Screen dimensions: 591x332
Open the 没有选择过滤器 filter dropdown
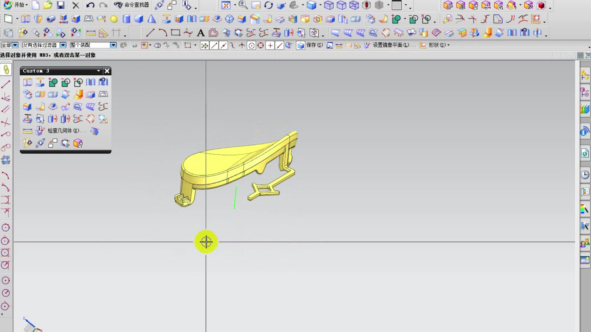click(x=63, y=45)
